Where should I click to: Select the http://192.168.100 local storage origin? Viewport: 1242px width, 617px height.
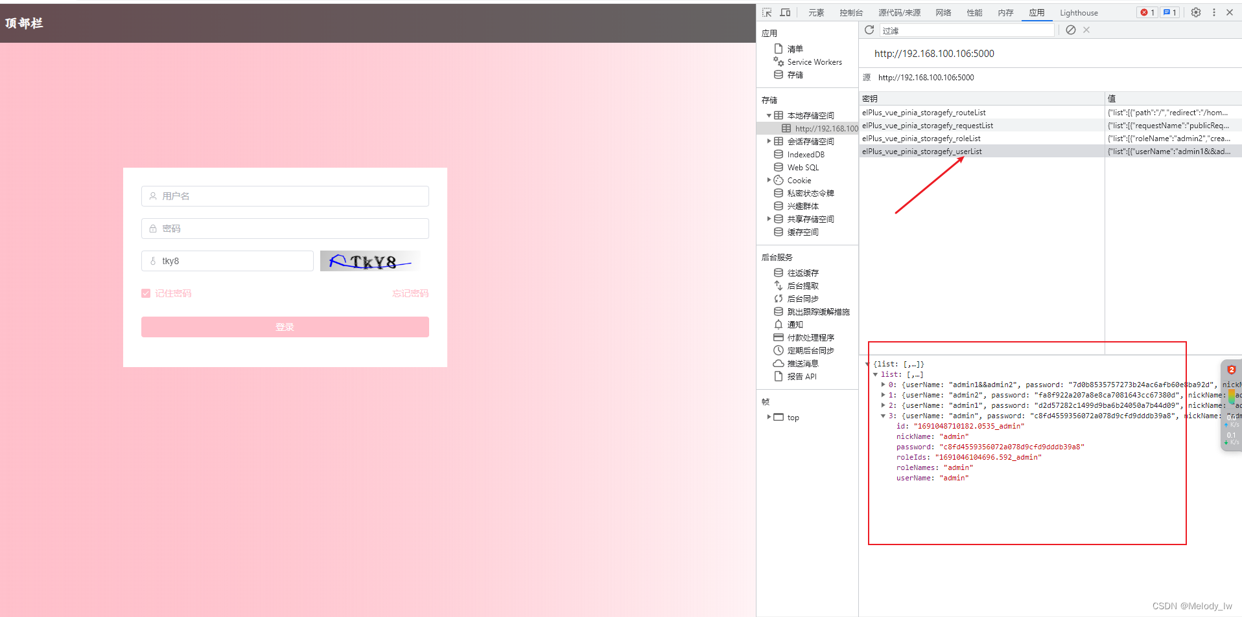pos(819,128)
